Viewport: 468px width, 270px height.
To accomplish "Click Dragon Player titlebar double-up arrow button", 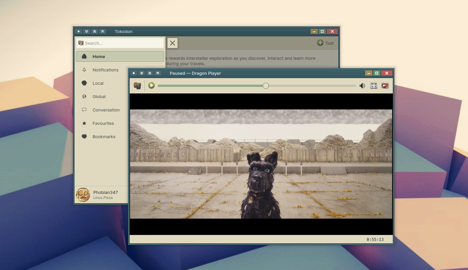I will [x=150, y=73].
